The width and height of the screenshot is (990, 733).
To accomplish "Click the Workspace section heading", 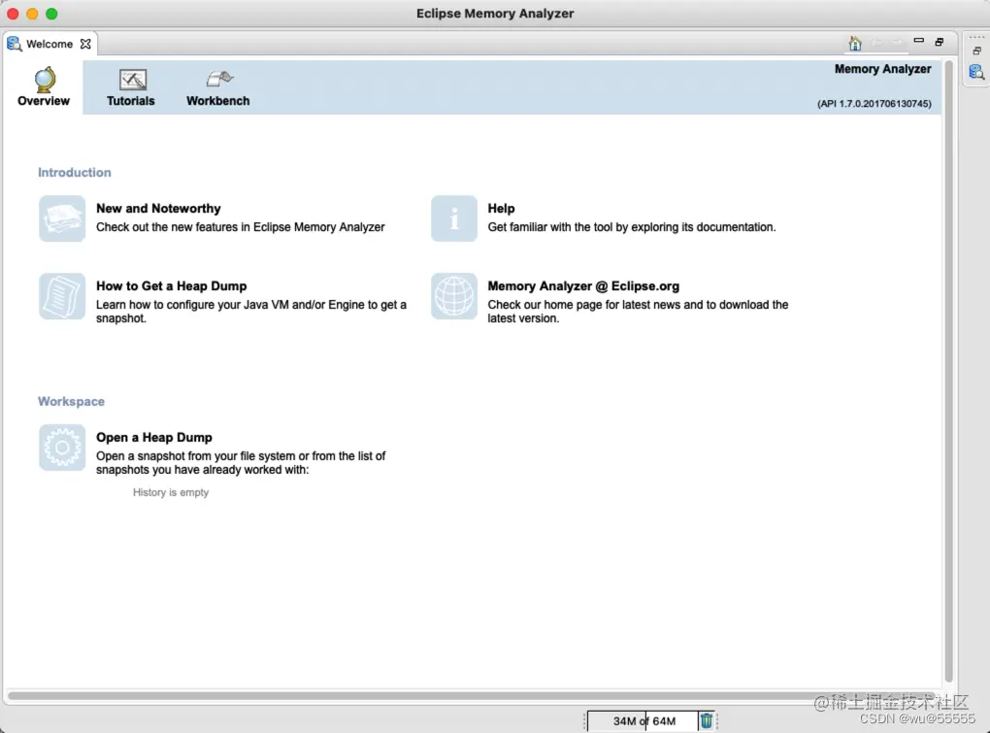I will (x=72, y=402).
